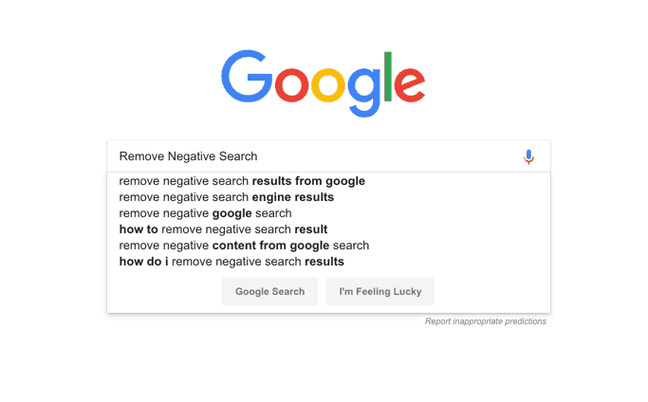Click the red first o in logo
The width and height of the screenshot is (648, 402).
[292, 85]
